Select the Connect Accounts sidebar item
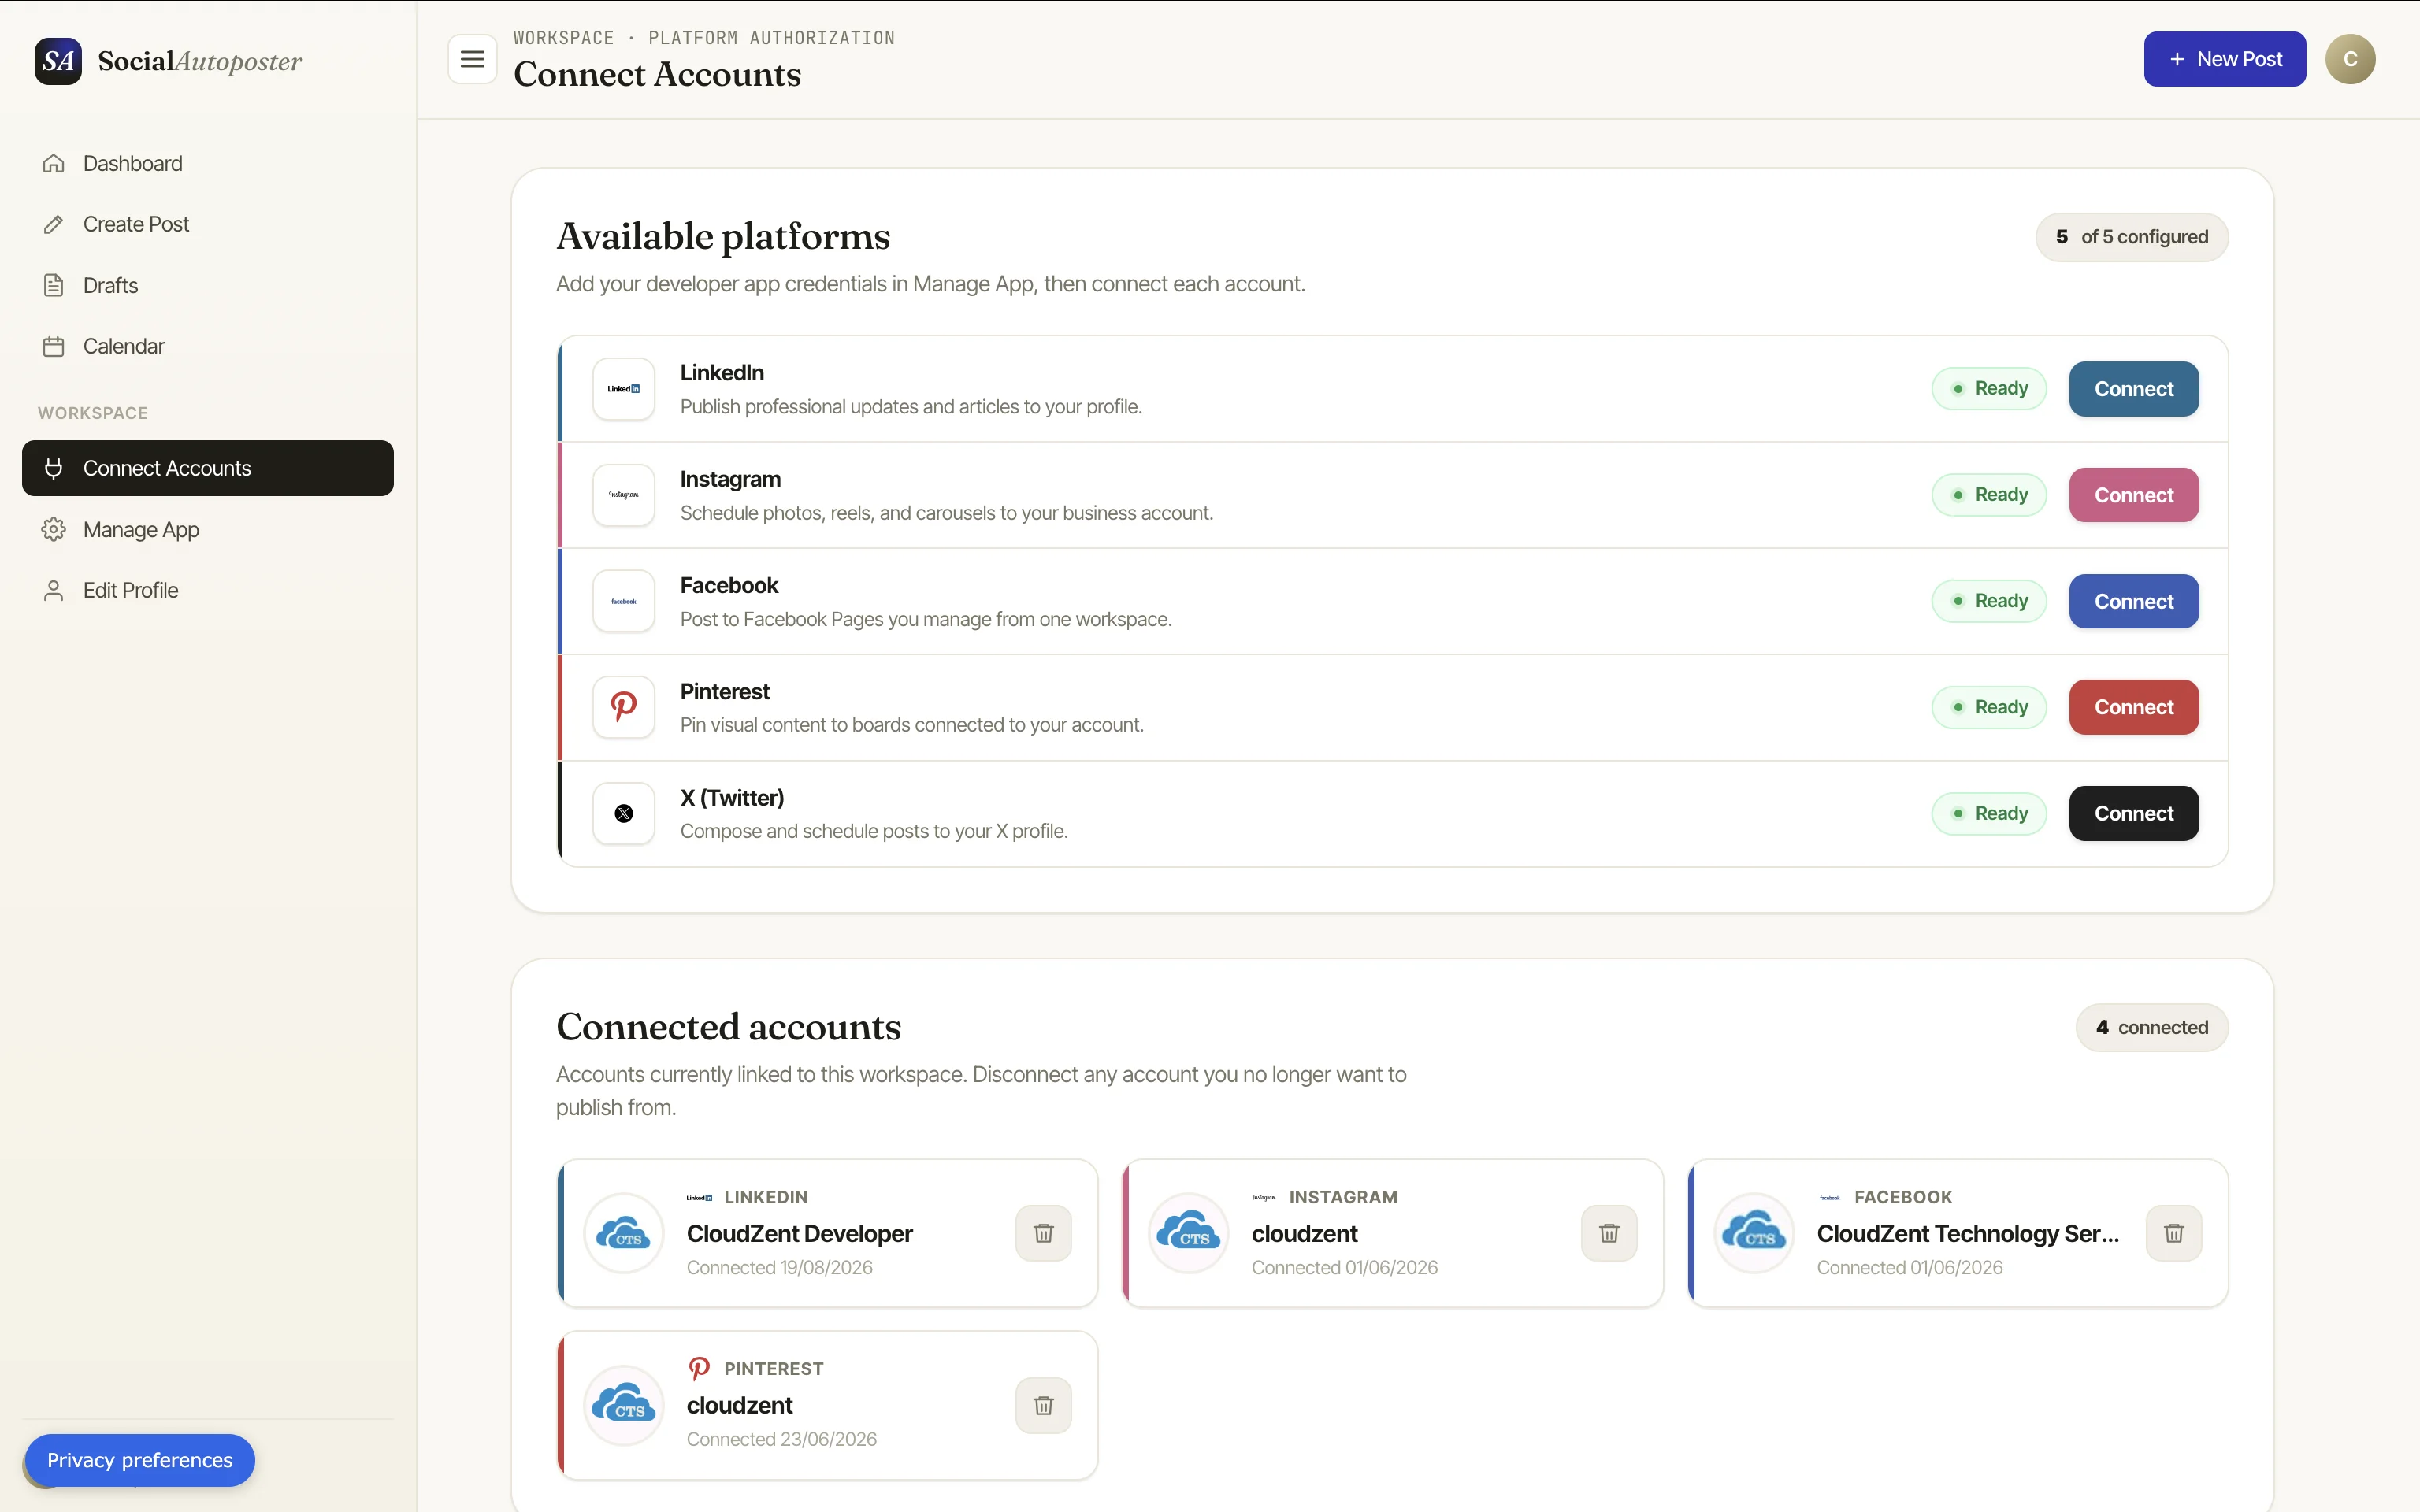 point(208,468)
